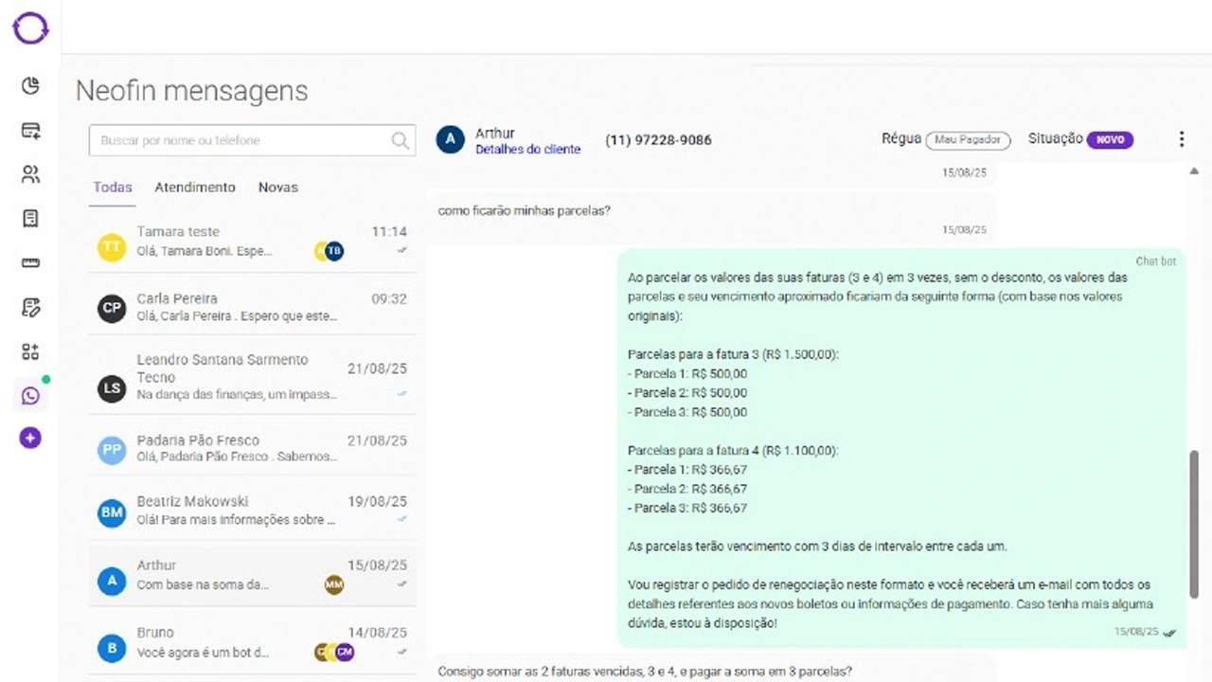Open the WhatsApp messages sidebar icon
The height and width of the screenshot is (682, 1212).
point(30,396)
